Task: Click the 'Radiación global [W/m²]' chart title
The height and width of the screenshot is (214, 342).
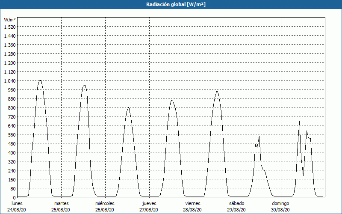Action: pos(176,4)
